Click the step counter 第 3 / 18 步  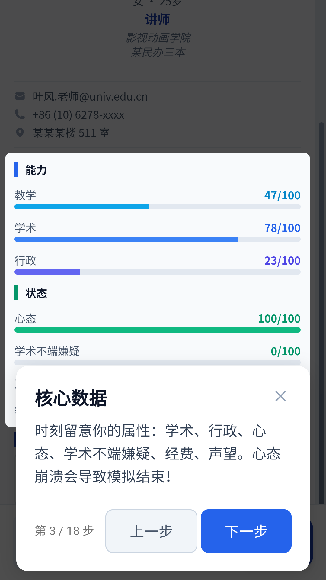(x=64, y=531)
